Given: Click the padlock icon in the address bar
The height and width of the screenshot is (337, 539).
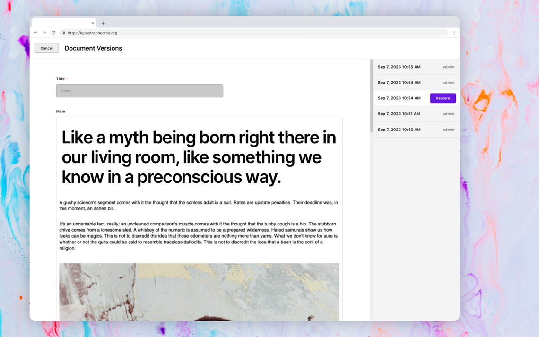Looking at the screenshot, I should [x=64, y=33].
